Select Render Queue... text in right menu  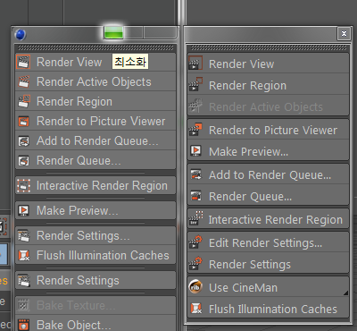point(250,196)
